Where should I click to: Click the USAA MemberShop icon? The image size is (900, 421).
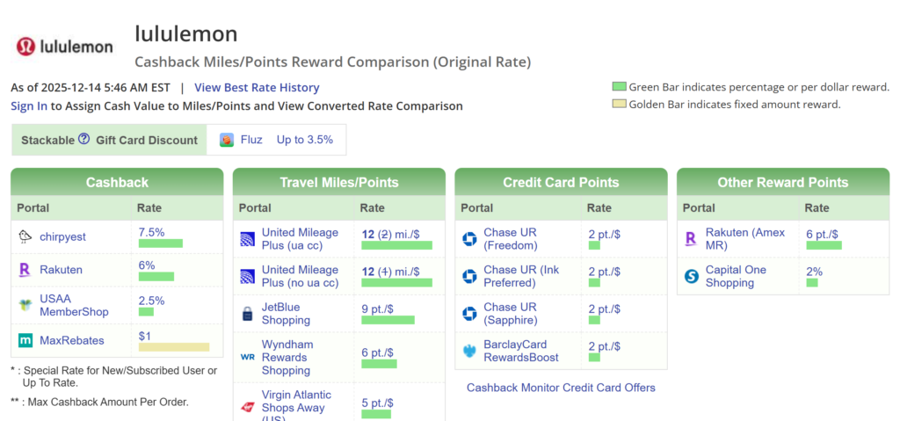25,306
